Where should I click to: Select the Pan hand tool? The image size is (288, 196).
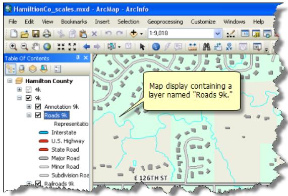point(36,47)
